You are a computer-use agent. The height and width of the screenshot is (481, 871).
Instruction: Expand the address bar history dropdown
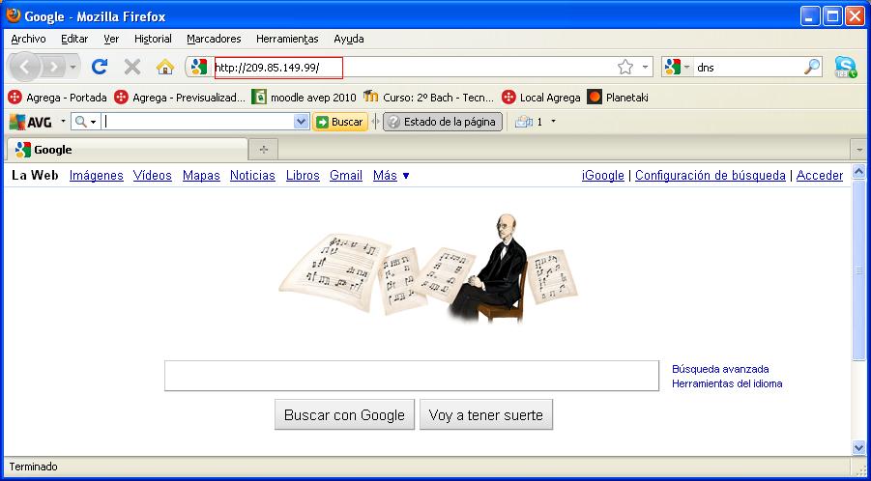click(x=645, y=68)
